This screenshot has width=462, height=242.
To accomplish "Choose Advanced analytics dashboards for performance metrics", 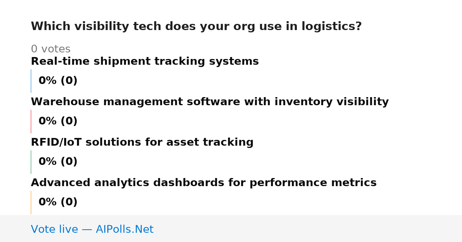I will pyautogui.click(x=204, y=183).
